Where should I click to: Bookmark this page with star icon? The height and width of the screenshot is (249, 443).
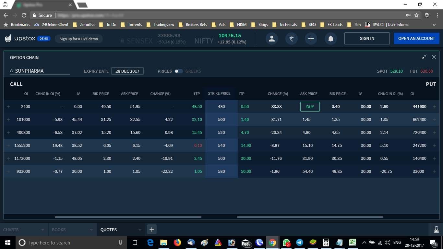point(416,15)
